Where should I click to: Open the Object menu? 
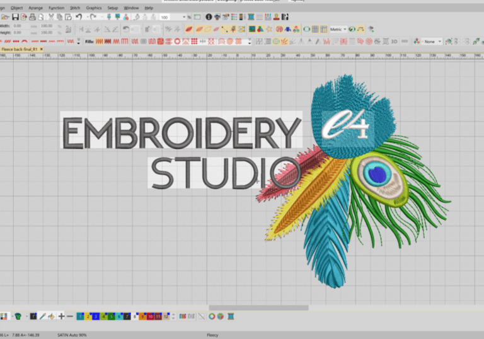point(16,8)
